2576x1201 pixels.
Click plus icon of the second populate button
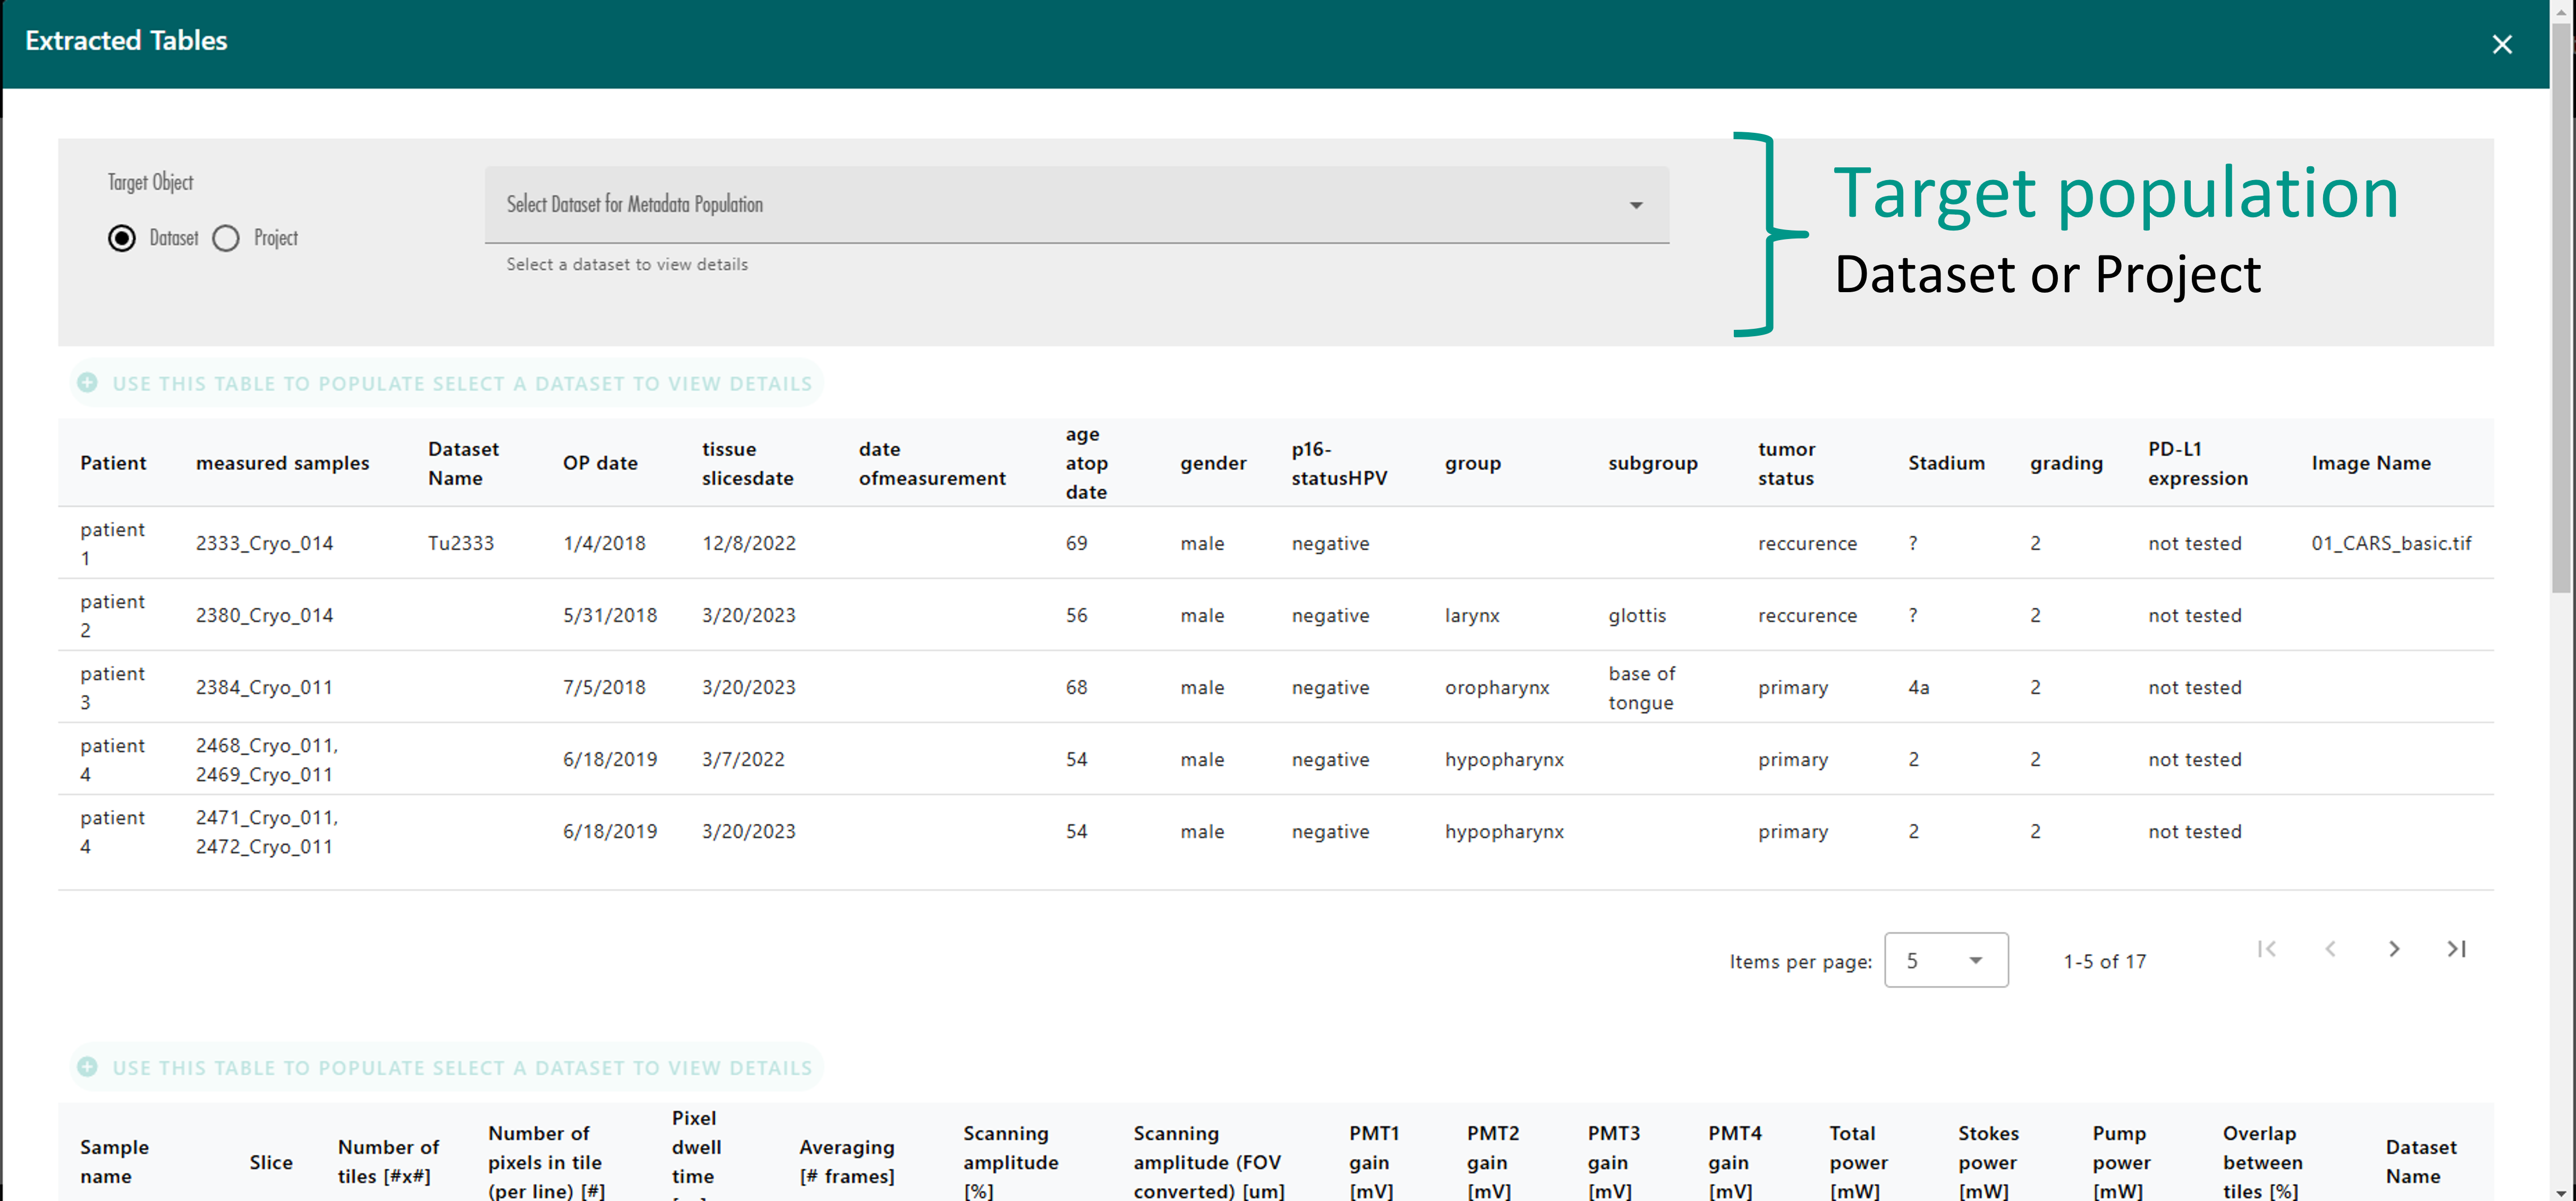pos(88,1067)
